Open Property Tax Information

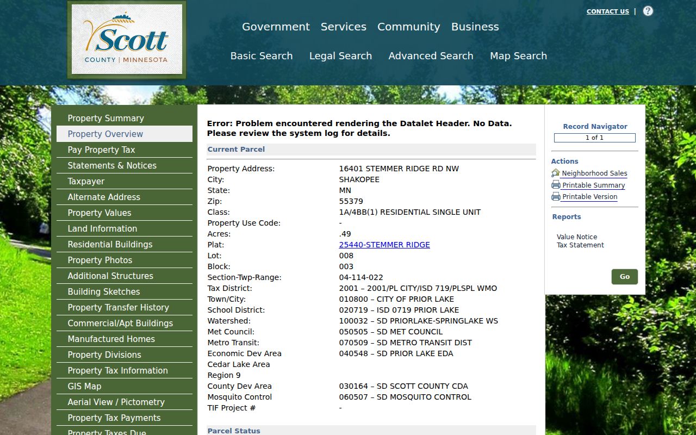(125, 370)
